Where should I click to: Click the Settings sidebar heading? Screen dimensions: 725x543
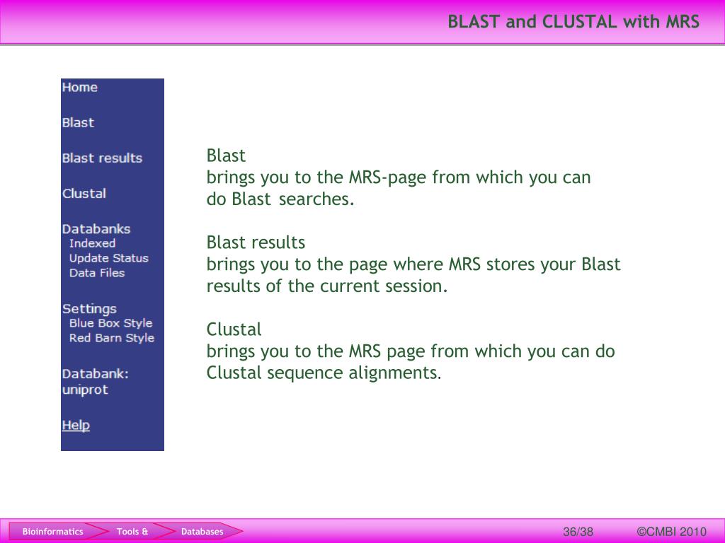tap(89, 309)
